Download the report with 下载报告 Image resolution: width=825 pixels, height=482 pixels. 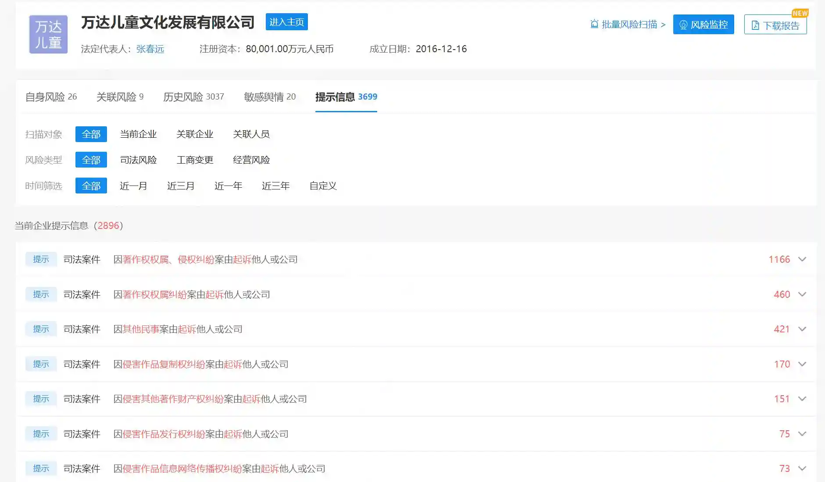click(775, 25)
